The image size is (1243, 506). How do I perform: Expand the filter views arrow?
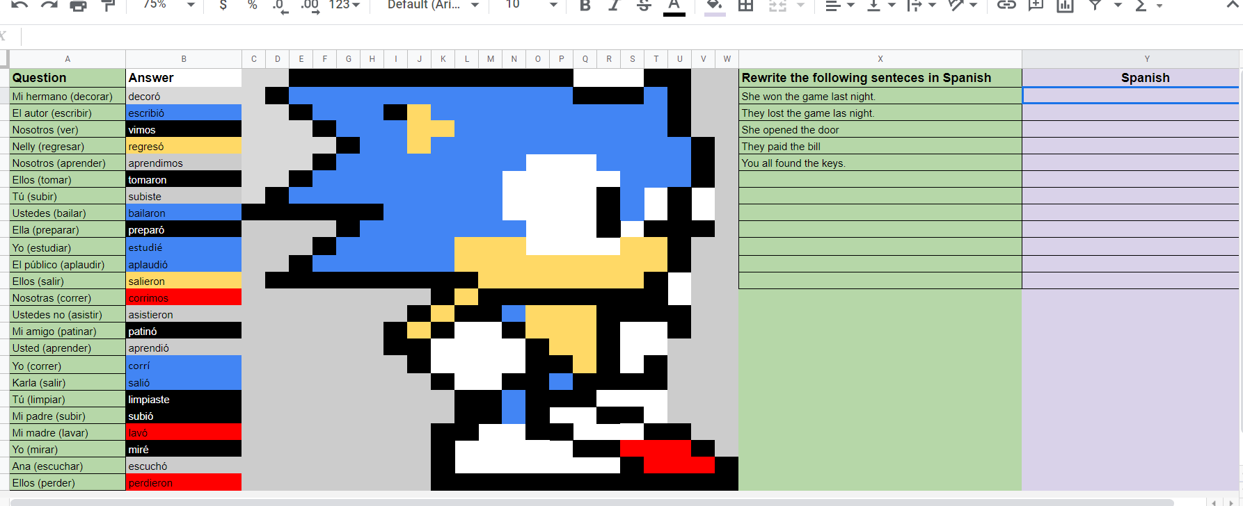[x=1118, y=5]
